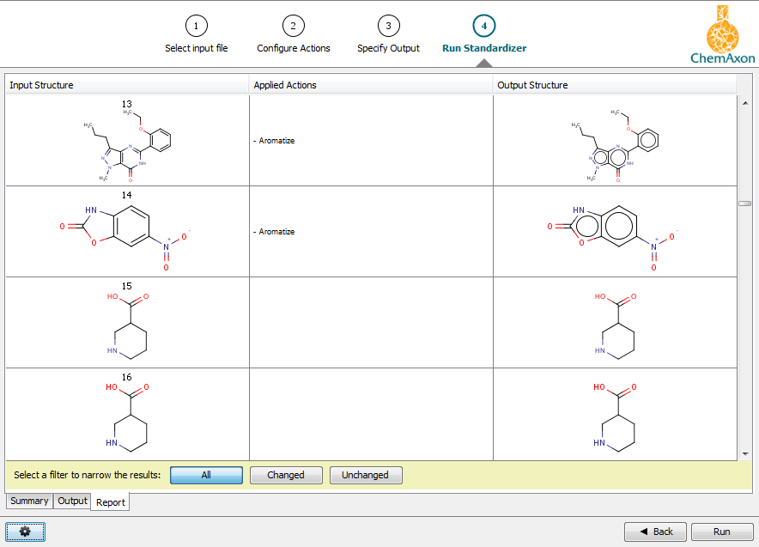Click the step 4 Run Standardizer circle

click(483, 26)
